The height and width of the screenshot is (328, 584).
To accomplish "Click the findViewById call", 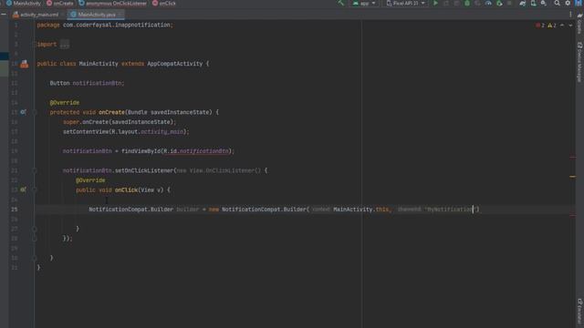I will (141, 151).
